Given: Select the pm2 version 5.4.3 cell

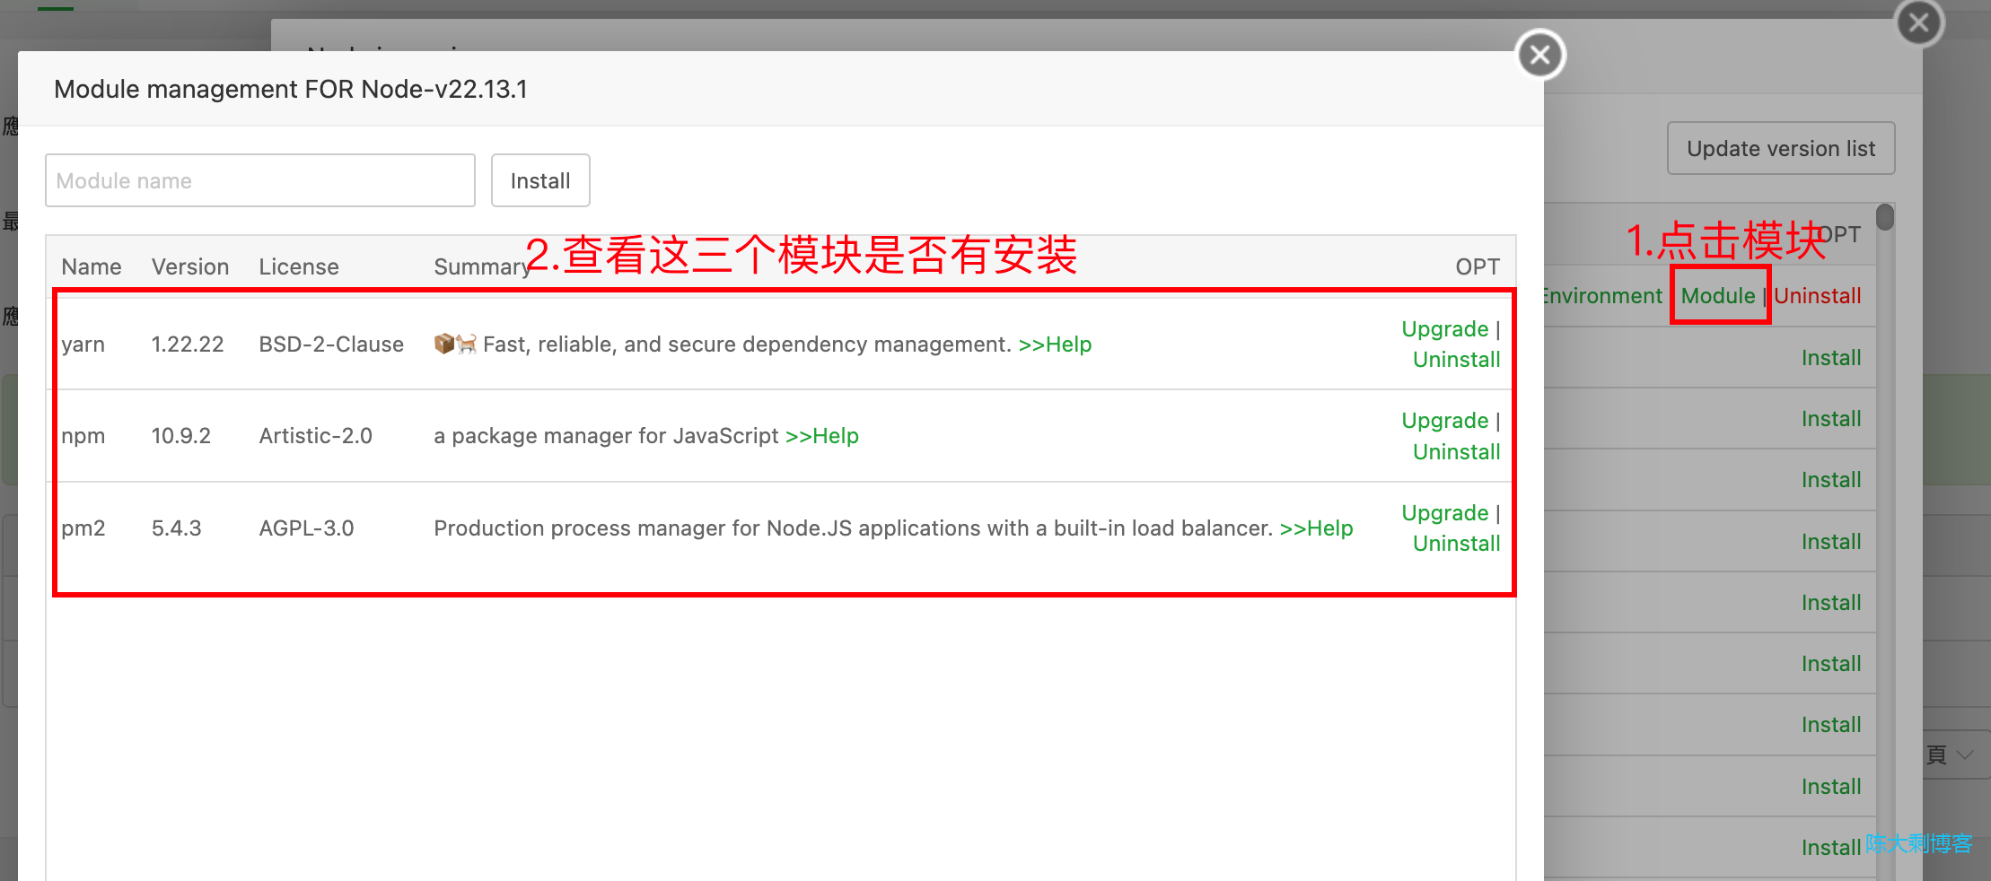Looking at the screenshot, I should [x=177, y=528].
